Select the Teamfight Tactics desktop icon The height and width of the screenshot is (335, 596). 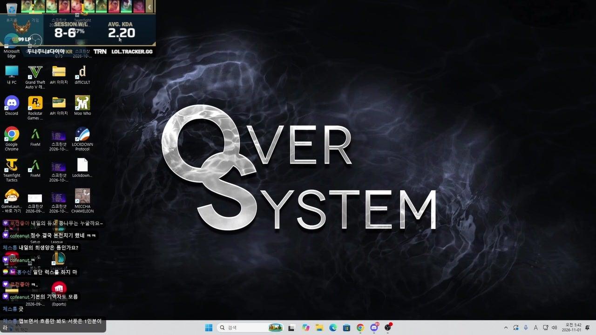(12, 170)
